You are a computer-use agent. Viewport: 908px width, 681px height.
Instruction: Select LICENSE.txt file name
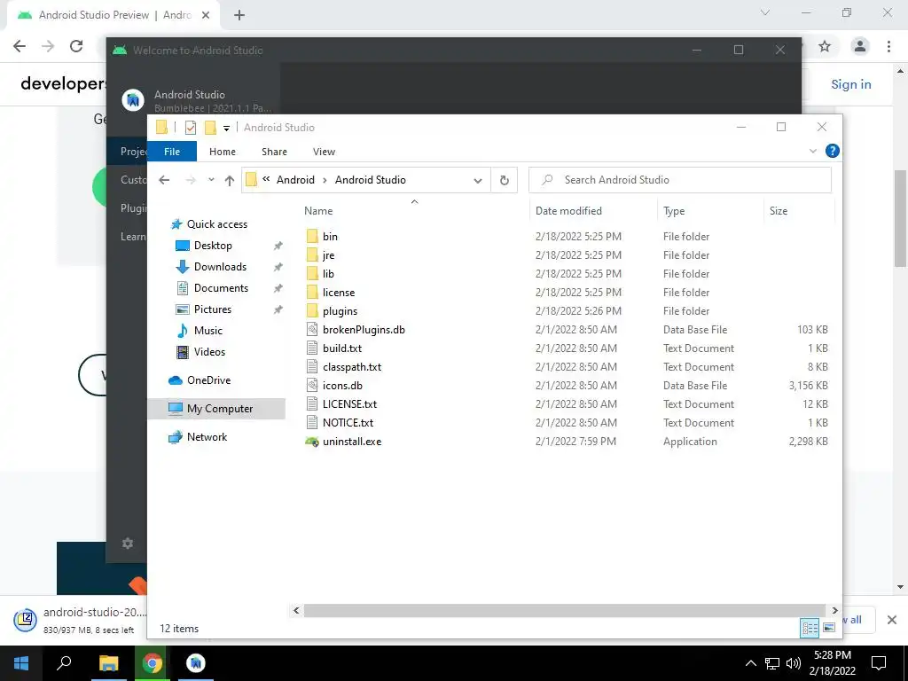(x=349, y=404)
